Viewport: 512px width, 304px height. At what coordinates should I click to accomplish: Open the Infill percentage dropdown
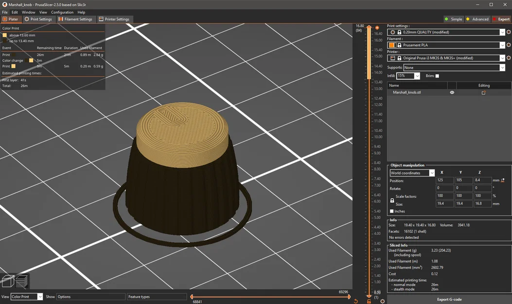[x=417, y=76]
